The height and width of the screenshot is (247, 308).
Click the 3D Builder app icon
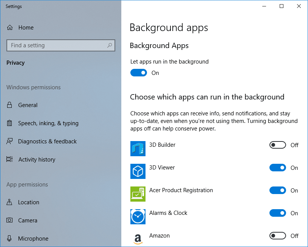(x=138, y=149)
